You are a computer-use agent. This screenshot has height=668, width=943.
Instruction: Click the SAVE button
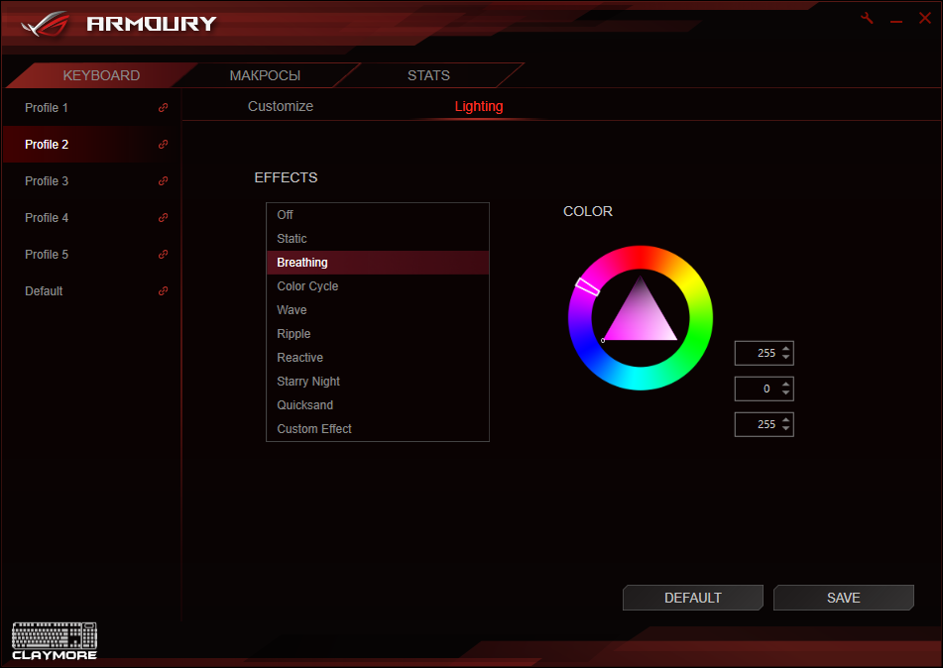843,598
